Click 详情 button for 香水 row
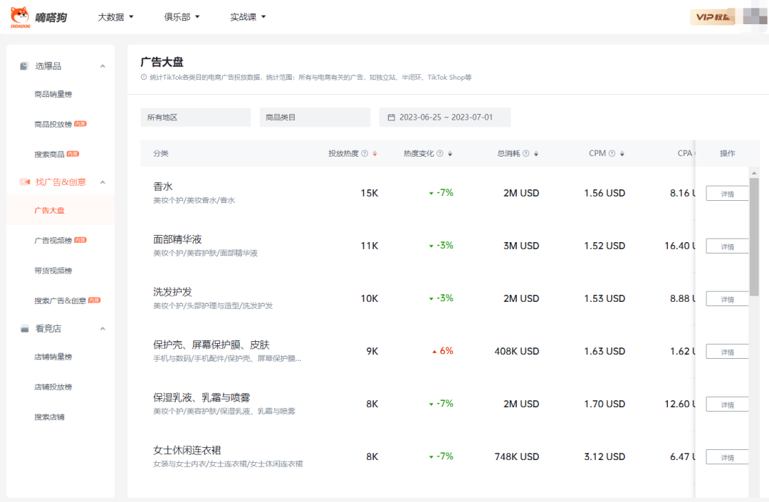Screen dimensions: 769x502 [x=727, y=194]
